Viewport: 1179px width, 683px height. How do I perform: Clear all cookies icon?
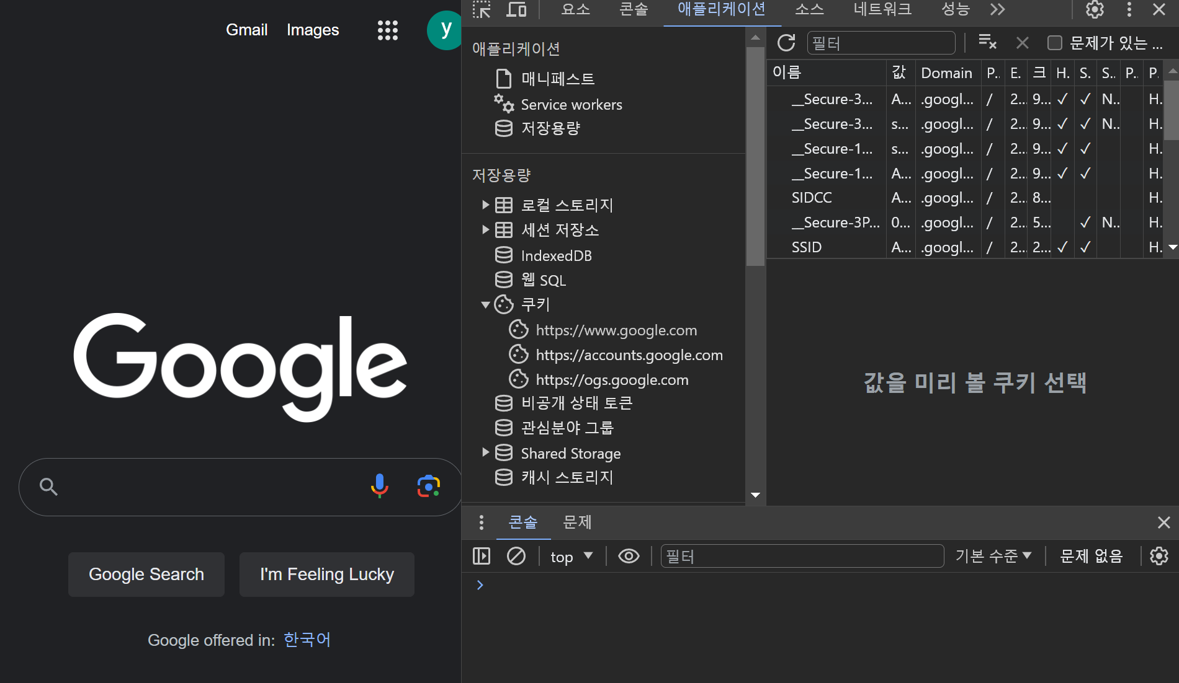coord(987,42)
